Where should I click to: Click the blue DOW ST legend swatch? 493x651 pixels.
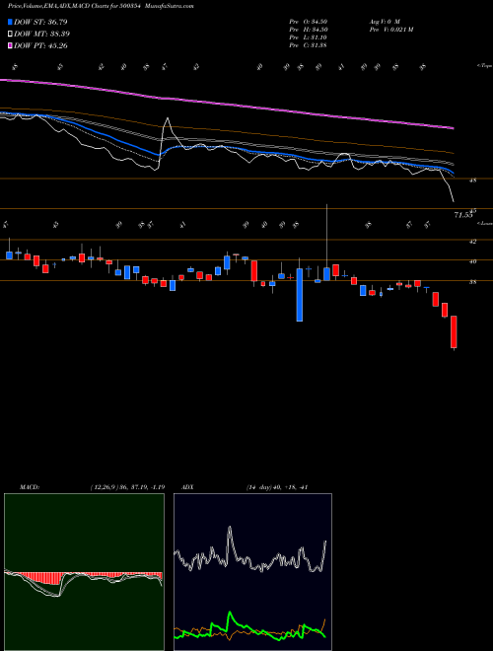click(x=10, y=22)
